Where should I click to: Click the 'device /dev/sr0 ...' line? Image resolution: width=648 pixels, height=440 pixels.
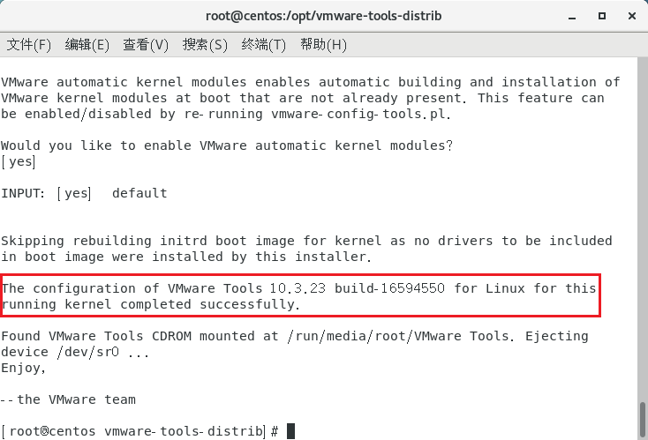click(75, 352)
